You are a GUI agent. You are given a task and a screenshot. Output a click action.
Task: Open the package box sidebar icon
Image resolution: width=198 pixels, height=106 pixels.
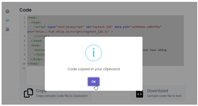click(7, 29)
